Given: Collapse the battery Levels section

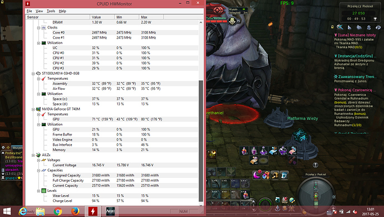Looking at the screenshot, I should [x=38, y=191].
